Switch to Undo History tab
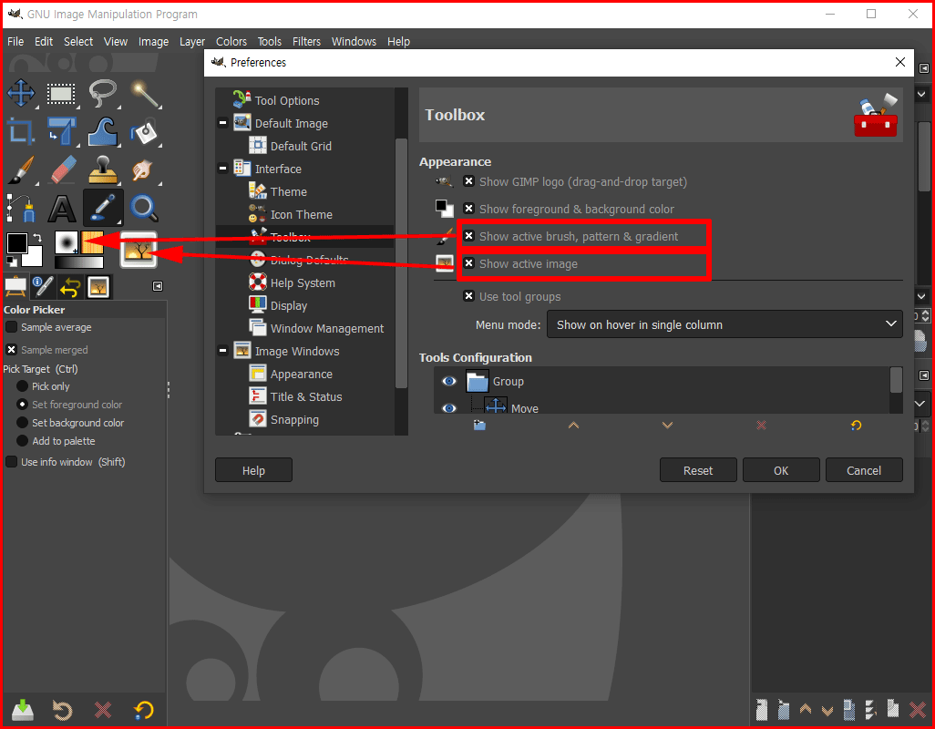 tap(70, 287)
